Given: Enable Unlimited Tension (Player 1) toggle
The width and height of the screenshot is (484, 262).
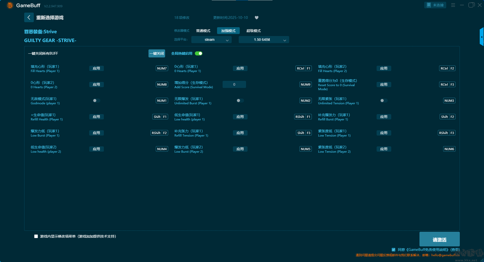Looking at the screenshot, I should coord(384,101).
